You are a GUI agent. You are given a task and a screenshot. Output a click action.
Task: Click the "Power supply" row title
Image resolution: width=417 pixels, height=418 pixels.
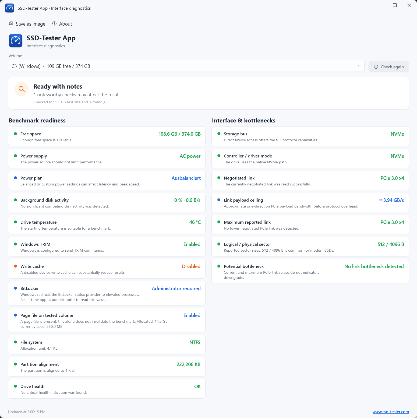pyautogui.click(x=34, y=156)
